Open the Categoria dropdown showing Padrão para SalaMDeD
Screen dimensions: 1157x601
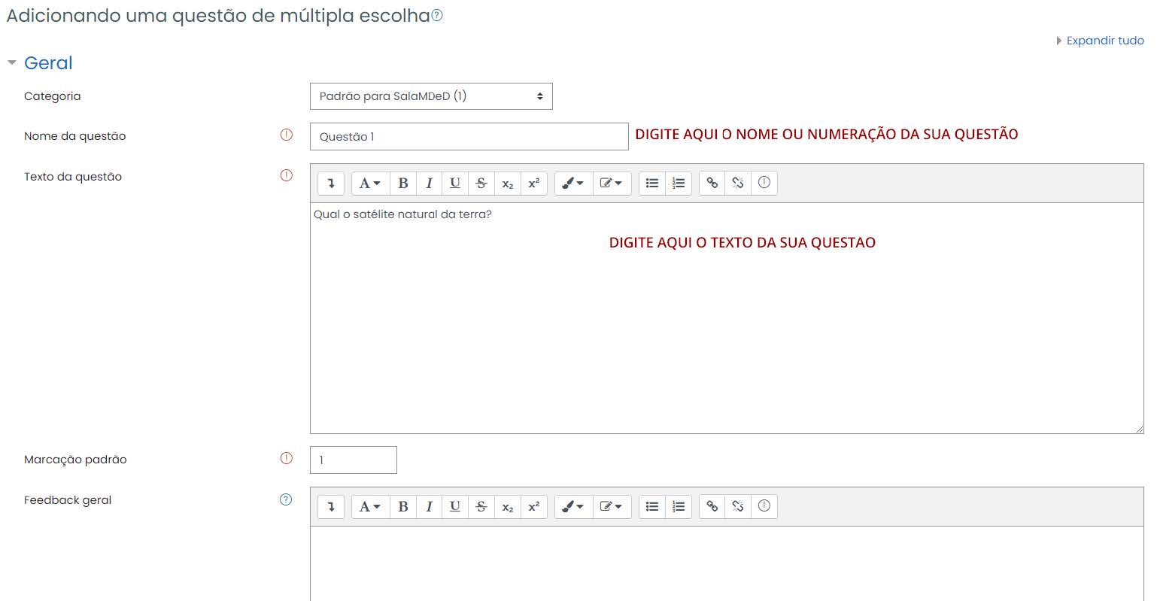tap(430, 96)
